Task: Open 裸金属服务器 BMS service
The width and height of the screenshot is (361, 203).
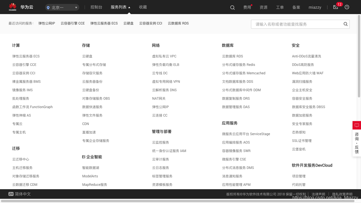Action: coord(27,82)
